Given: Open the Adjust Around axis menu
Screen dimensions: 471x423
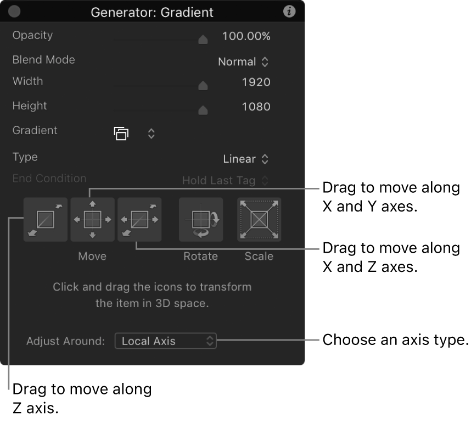Looking at the screenshot, I should tap(166, 341).
